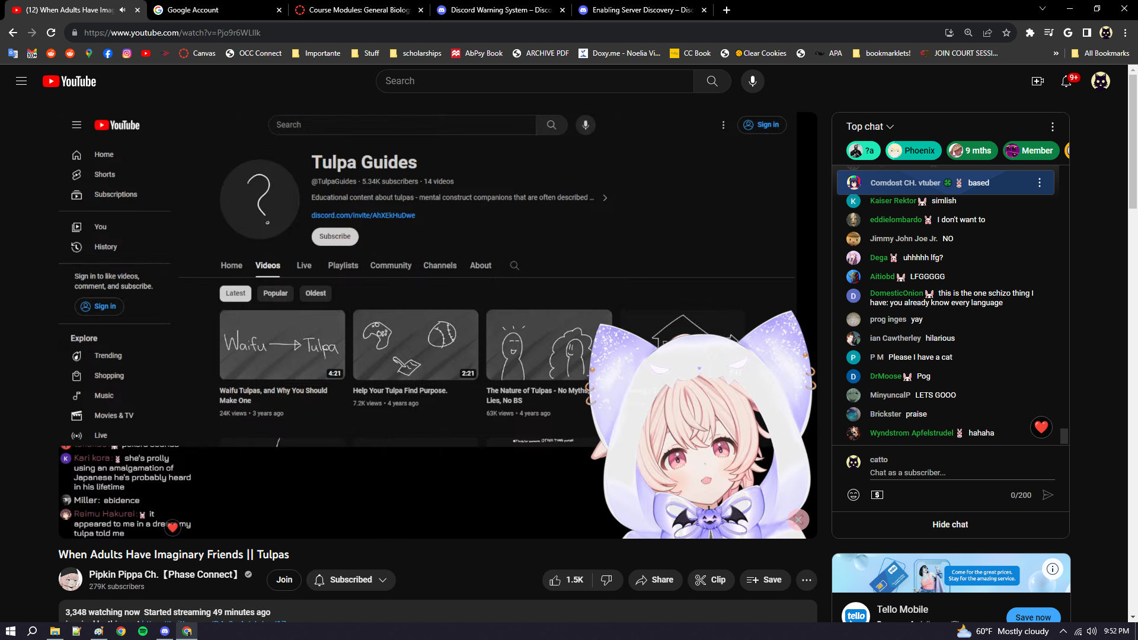
Task: Go back to the previous page
Action: (13, 33)
